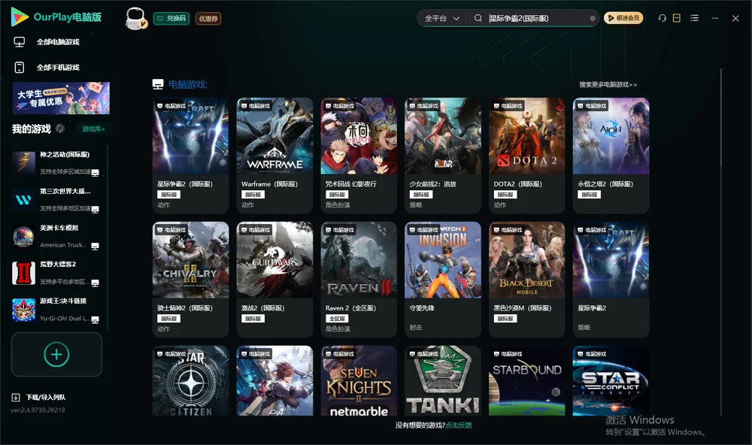Open 少女前线2: 追放 game card
This screenshot has width=752, height=445.
(443, 156)
